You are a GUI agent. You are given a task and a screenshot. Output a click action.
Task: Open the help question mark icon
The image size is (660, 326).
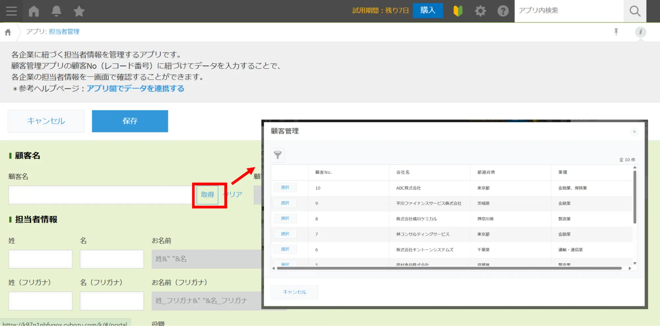(x=503, y=11)
